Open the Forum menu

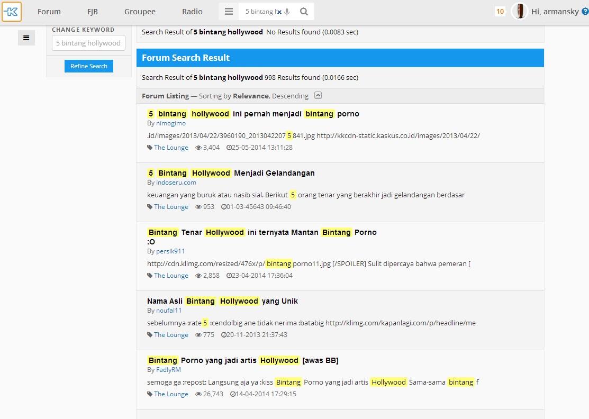(x=49, y=12)
